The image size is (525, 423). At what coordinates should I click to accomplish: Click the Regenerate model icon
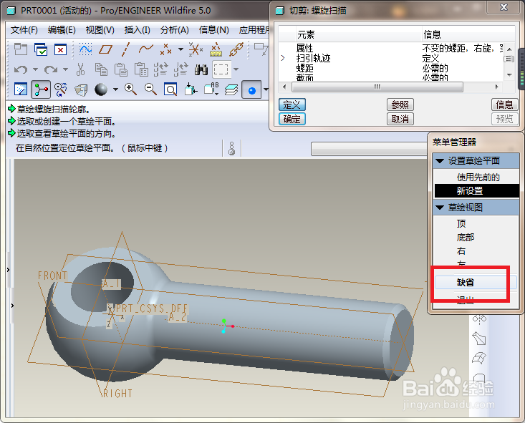(x=160, y=69)
